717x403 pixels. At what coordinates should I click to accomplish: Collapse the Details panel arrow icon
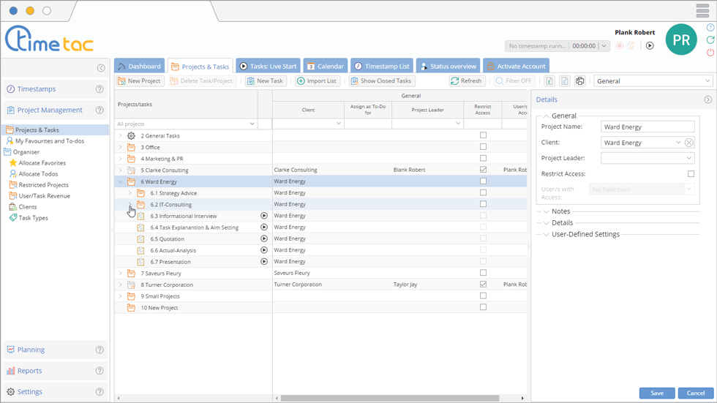(x=708, y=99)
